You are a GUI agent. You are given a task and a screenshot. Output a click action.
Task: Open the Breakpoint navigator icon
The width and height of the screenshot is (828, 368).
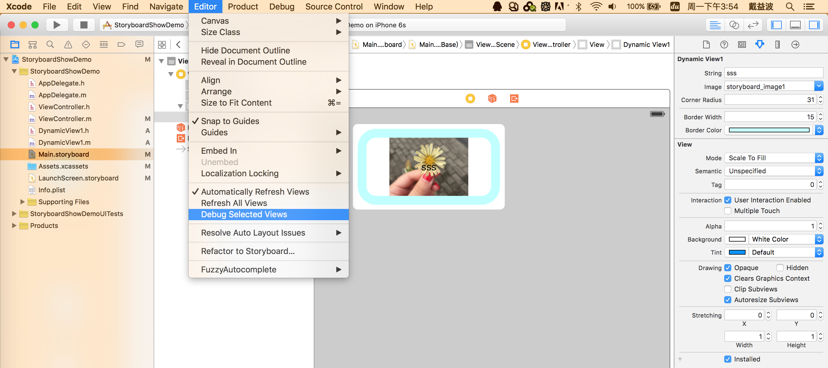(121, 45)
